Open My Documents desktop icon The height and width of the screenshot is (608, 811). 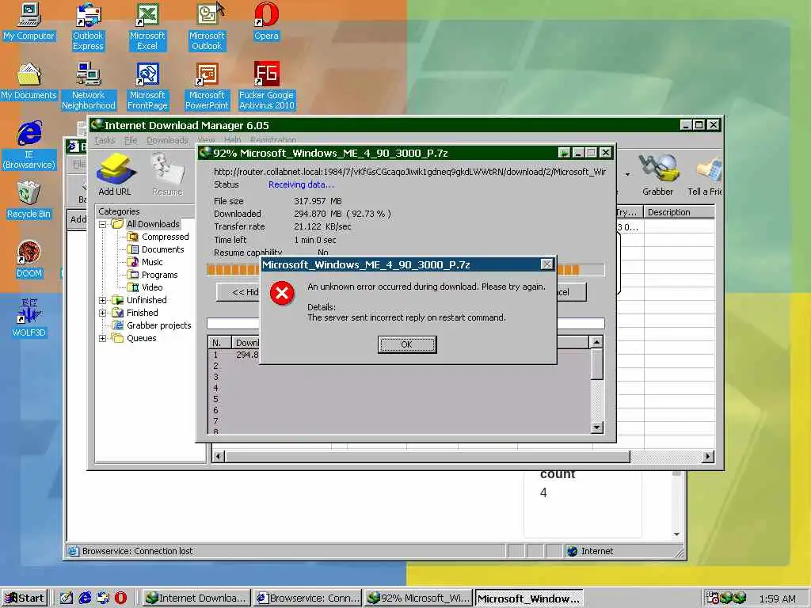click(x=29, y=82)
